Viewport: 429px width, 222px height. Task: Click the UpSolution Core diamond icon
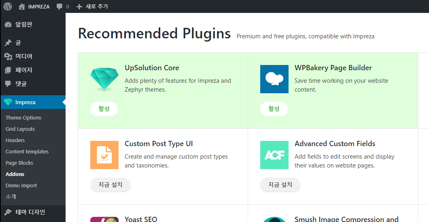[104, 79]
